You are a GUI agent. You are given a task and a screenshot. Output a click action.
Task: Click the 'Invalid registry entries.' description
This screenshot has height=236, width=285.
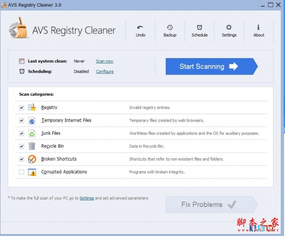[x=150, y=108]
